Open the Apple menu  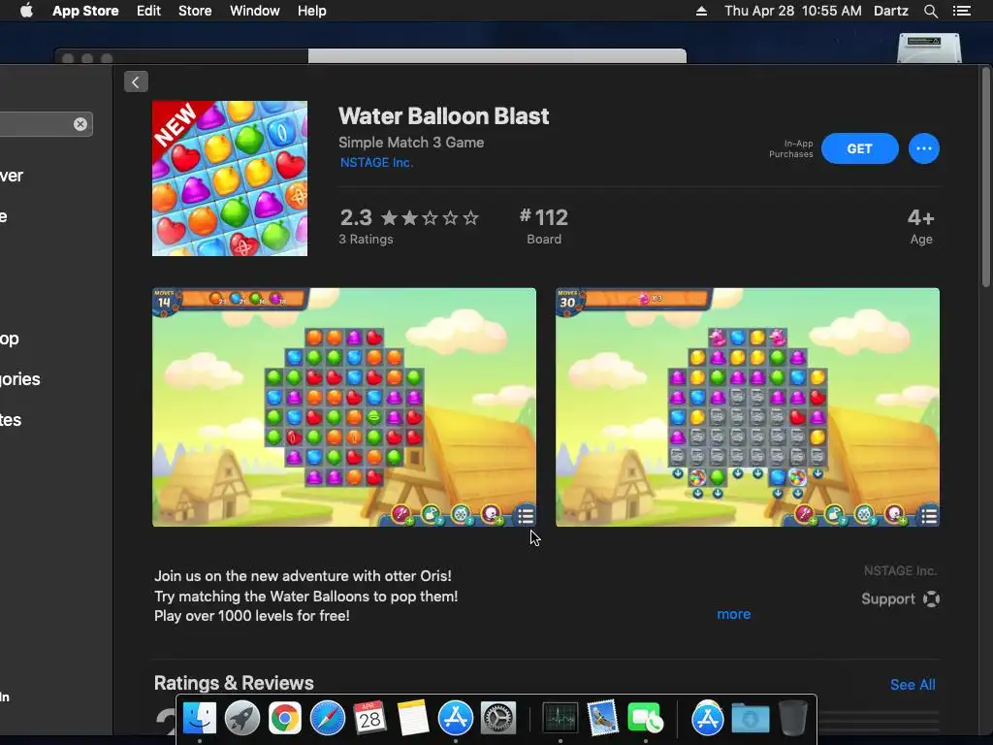pyautogui.click(x=26, y=11)
